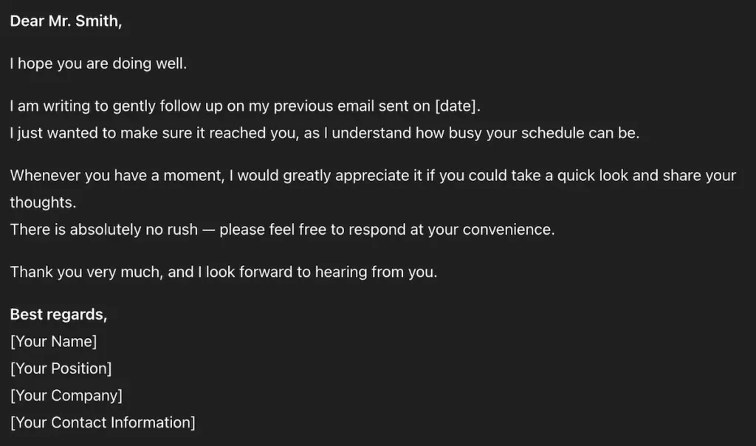756x446 pixels.
Task: Click the 'no rush' phrase
Action: tap(178, 230)
